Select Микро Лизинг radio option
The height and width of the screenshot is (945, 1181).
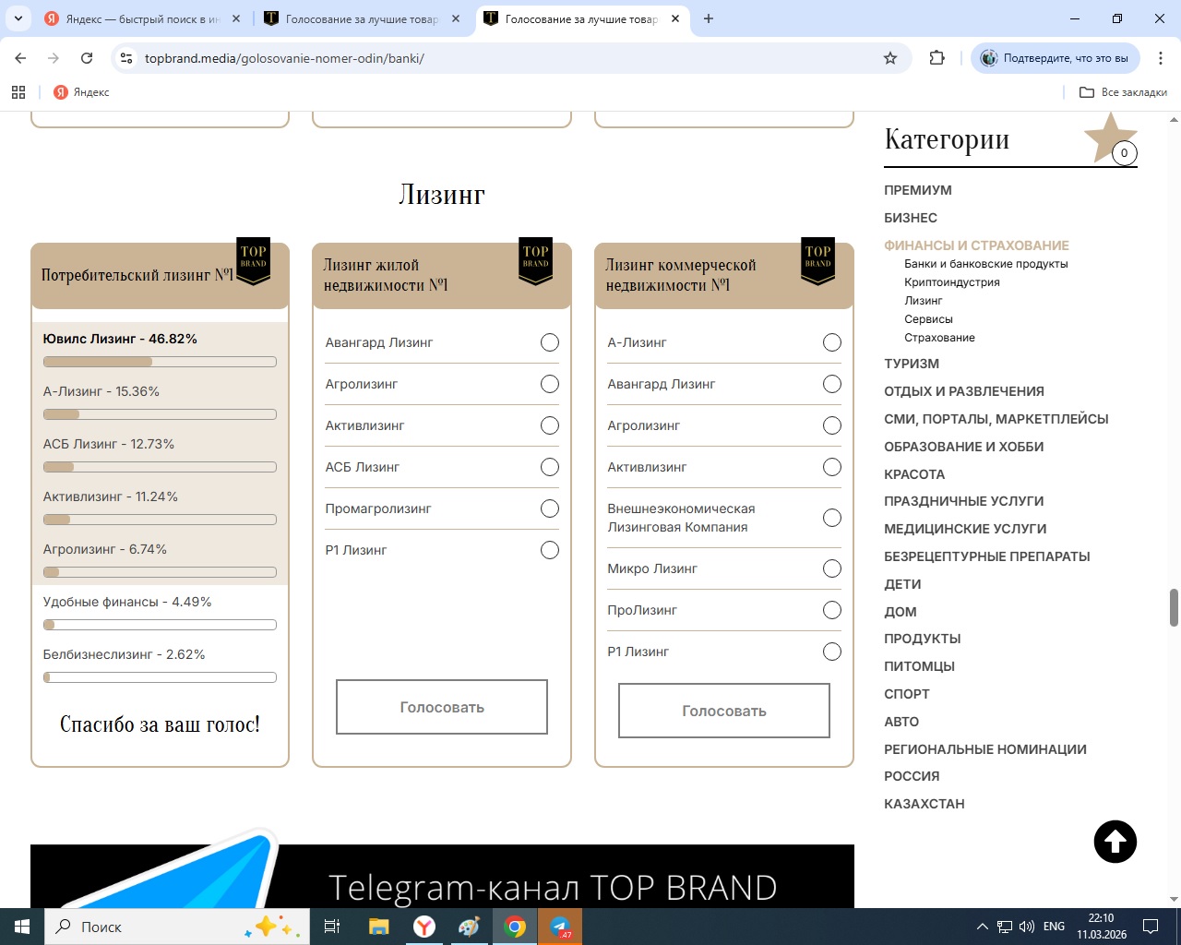point(832,568)
